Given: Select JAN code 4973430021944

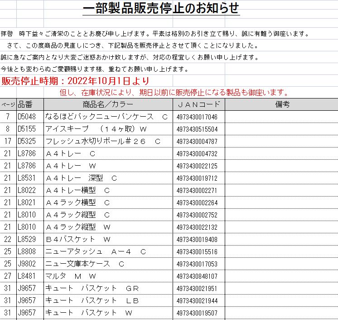Looking at the screenshot, I should [x=197, y=301].
